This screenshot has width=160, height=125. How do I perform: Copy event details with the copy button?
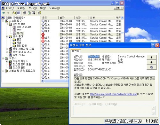click(152, 67)
